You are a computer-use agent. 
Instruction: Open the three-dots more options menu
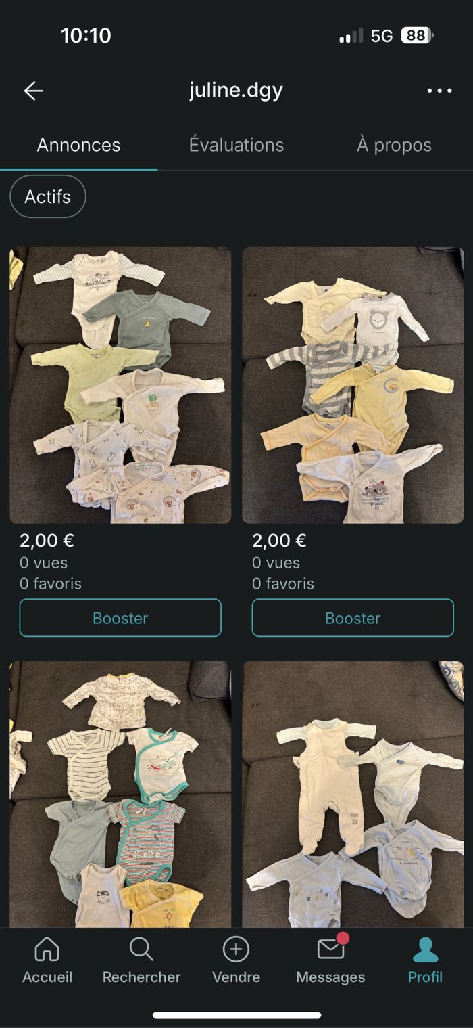439,91
